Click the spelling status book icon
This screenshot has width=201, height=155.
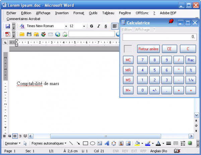(177, 151)
